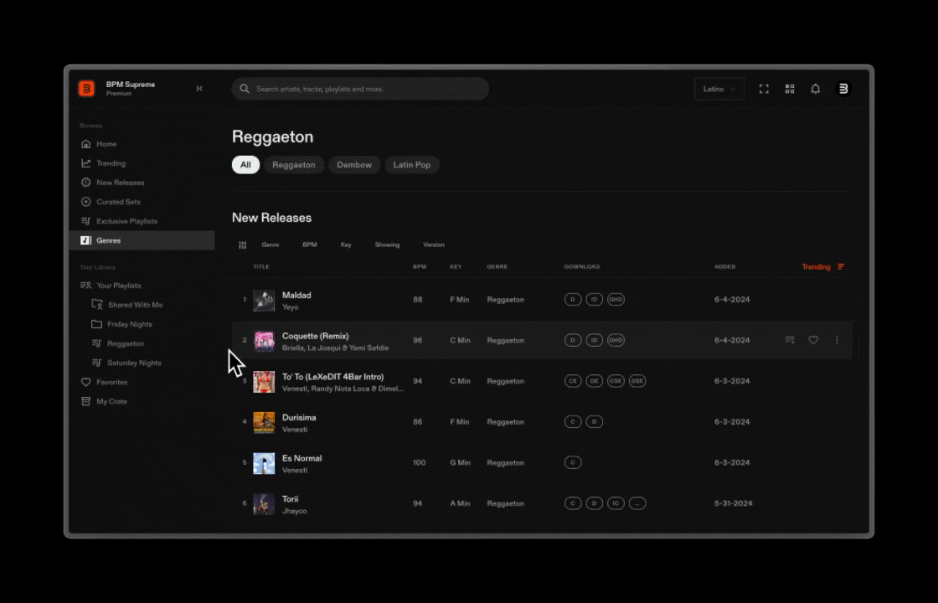Open the filter sliders icon
Screen dimensions: 938x603
[x=242, y=245]
